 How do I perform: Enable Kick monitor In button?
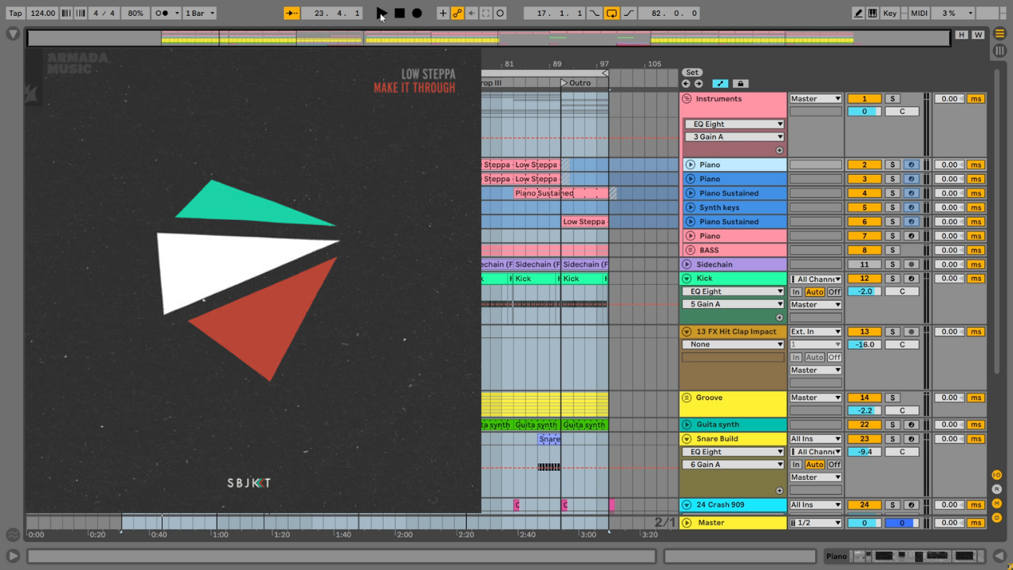(796, 292)
